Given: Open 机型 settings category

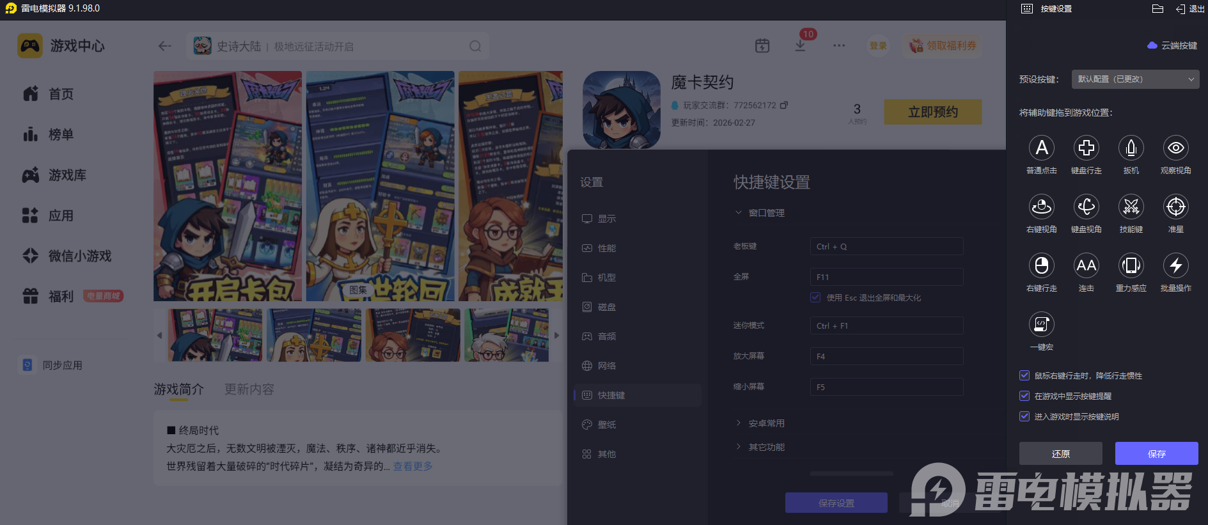Looking at the screenshot, I should [638, 278].
